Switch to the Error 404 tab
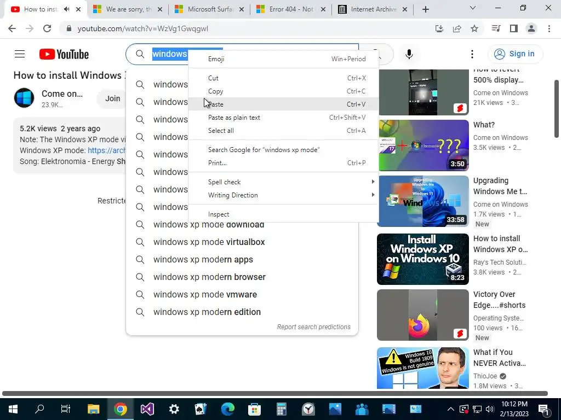Viewport: 561px width, 420px height. [290, 9]
